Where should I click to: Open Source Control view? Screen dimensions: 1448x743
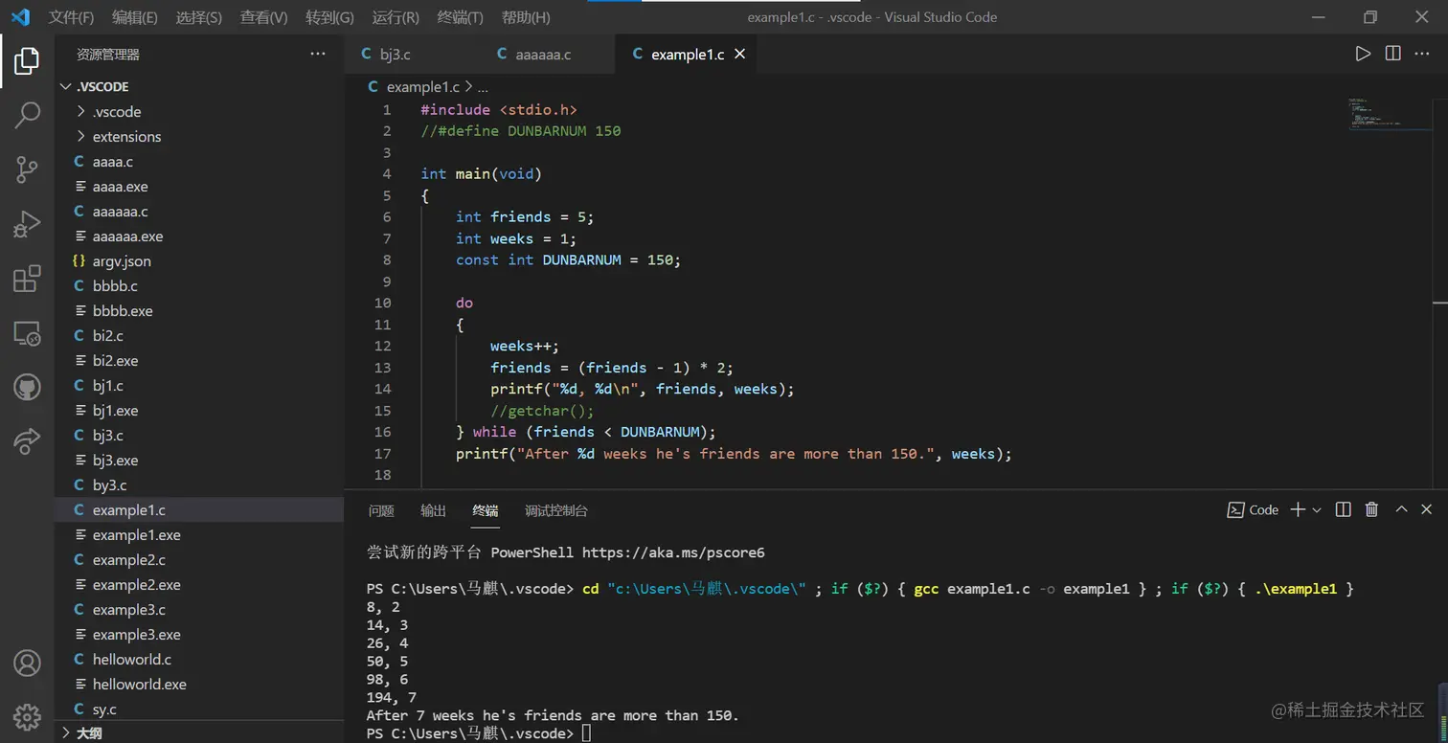click(27, 170)
